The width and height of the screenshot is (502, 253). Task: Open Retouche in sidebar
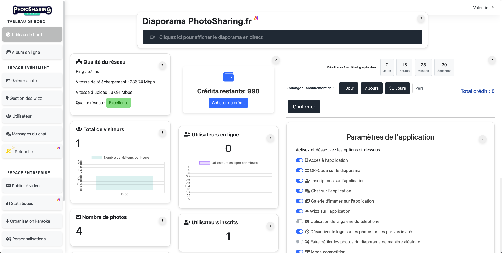[x=32, y=152]
